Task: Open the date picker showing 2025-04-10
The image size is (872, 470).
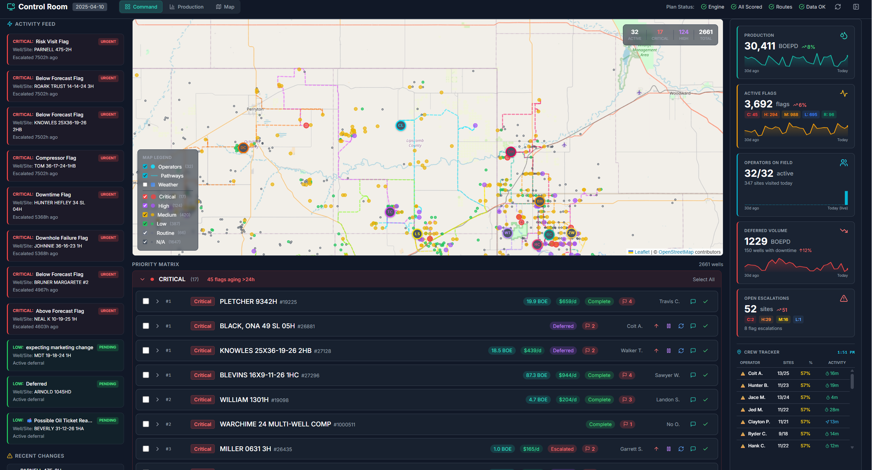Action: point(90,7)
